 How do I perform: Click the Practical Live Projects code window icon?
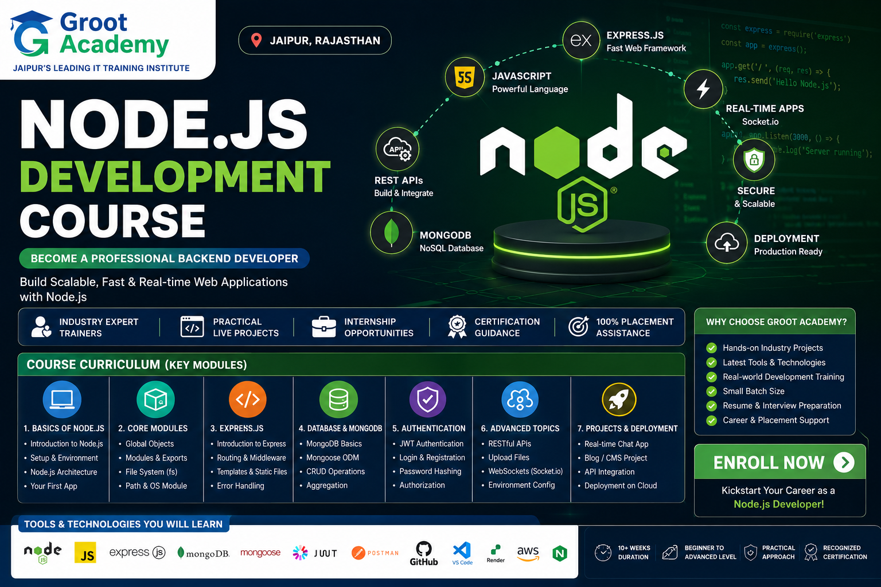click(x=192, y=327)
